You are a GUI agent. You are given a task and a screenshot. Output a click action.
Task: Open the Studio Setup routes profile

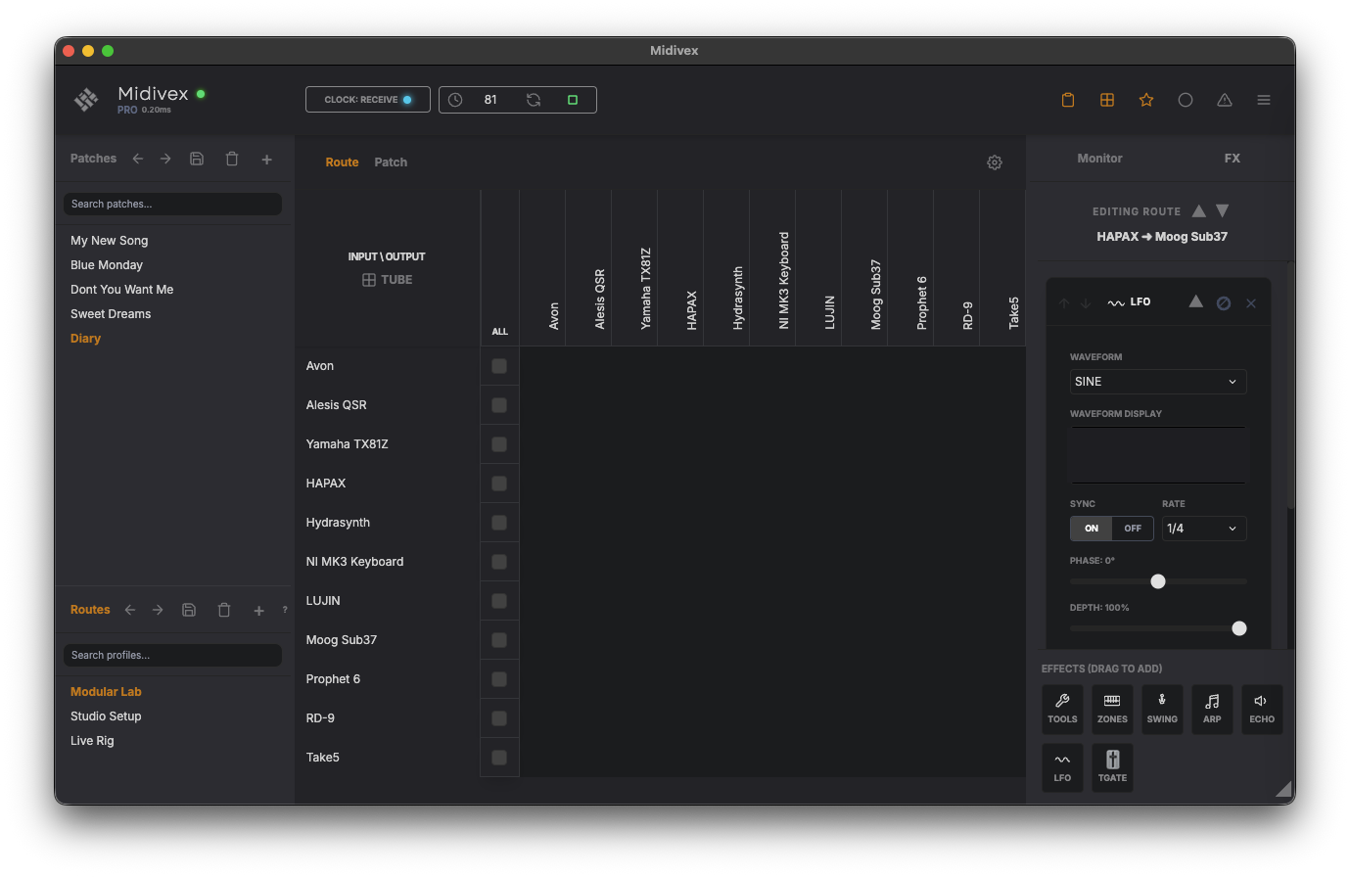click(x=106, y=715)
